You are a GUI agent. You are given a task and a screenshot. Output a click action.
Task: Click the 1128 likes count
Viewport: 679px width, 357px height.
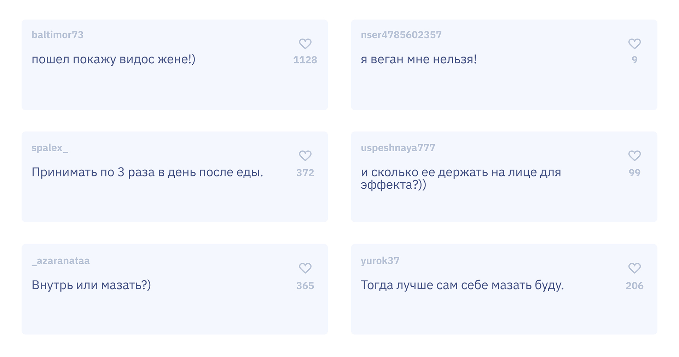(x=305, y=60)
